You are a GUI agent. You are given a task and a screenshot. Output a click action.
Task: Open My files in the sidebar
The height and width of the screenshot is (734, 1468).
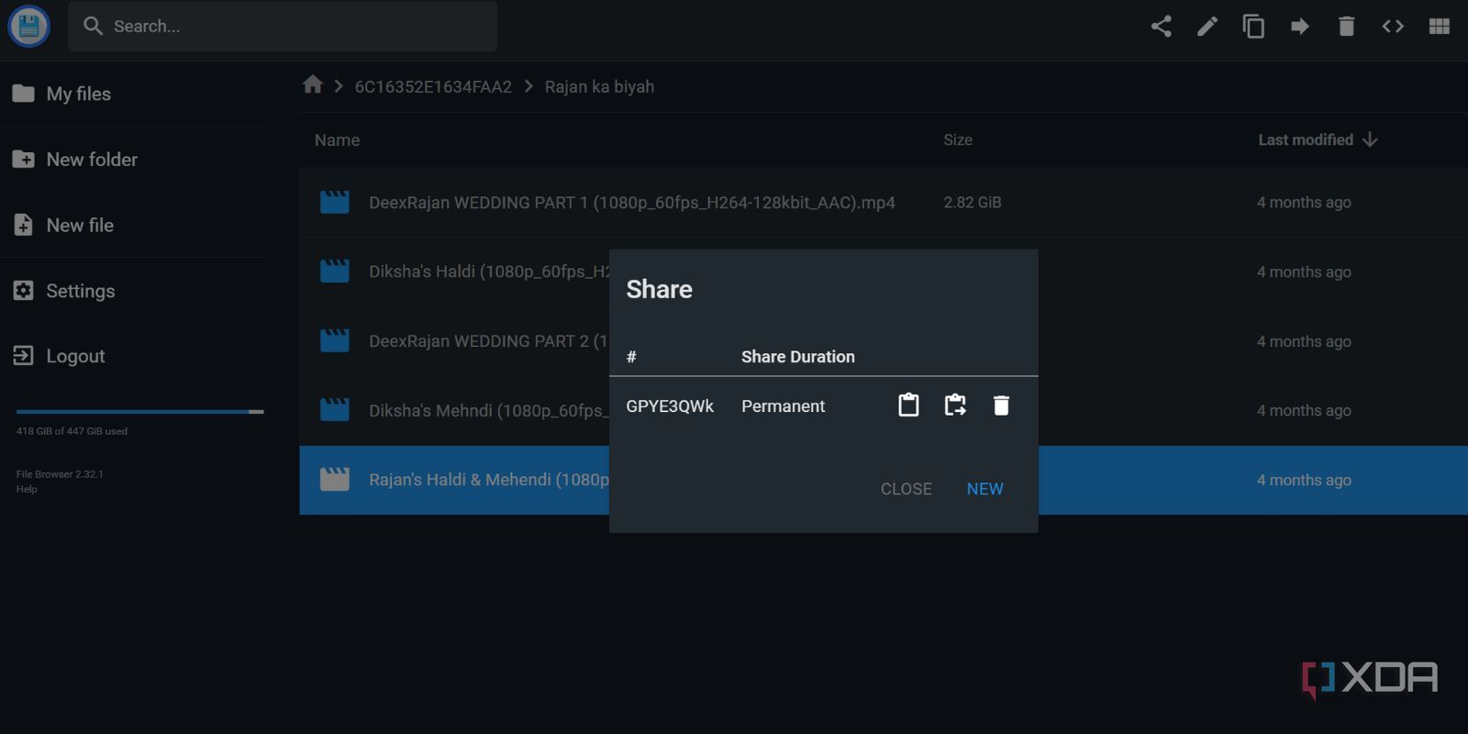tap(61, 94)
